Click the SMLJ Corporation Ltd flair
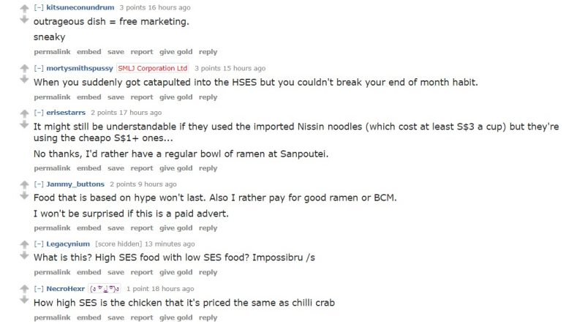Screen dimensions: 585x324 (x=153, y=68)
